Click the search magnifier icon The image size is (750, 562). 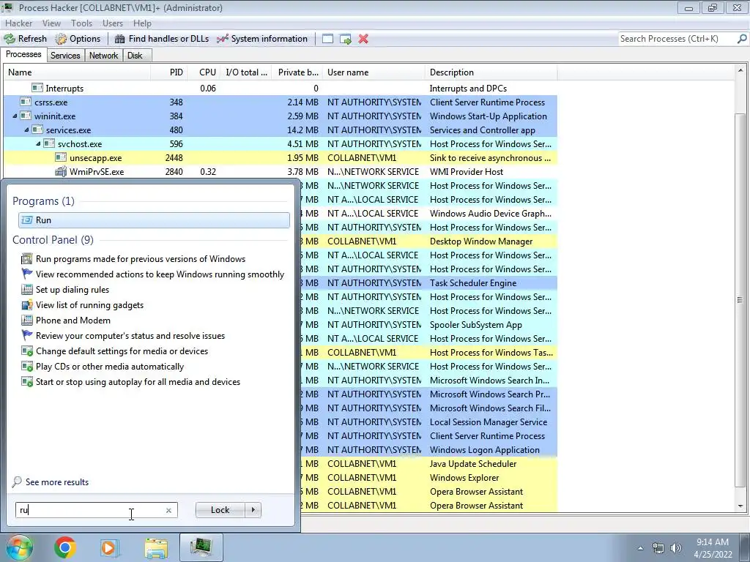coord(742,39)
